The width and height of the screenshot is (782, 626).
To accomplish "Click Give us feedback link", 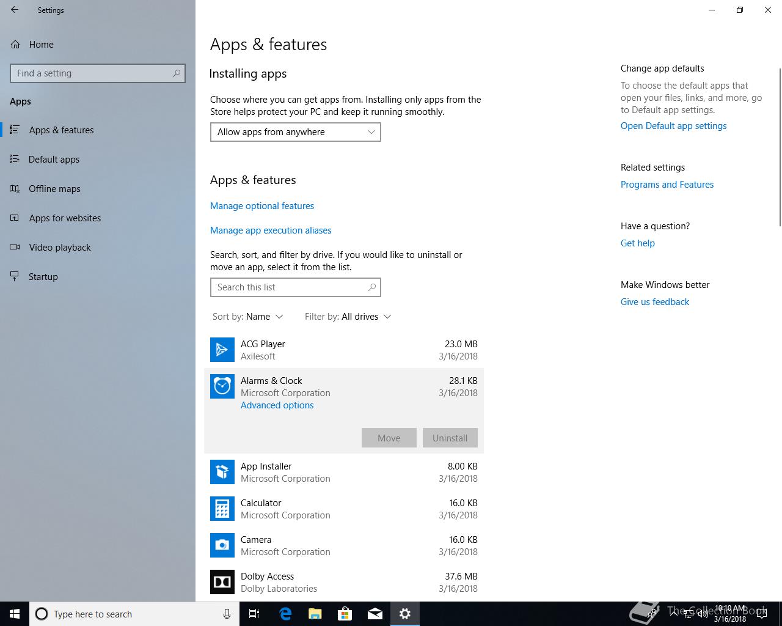I will (655, 302).
